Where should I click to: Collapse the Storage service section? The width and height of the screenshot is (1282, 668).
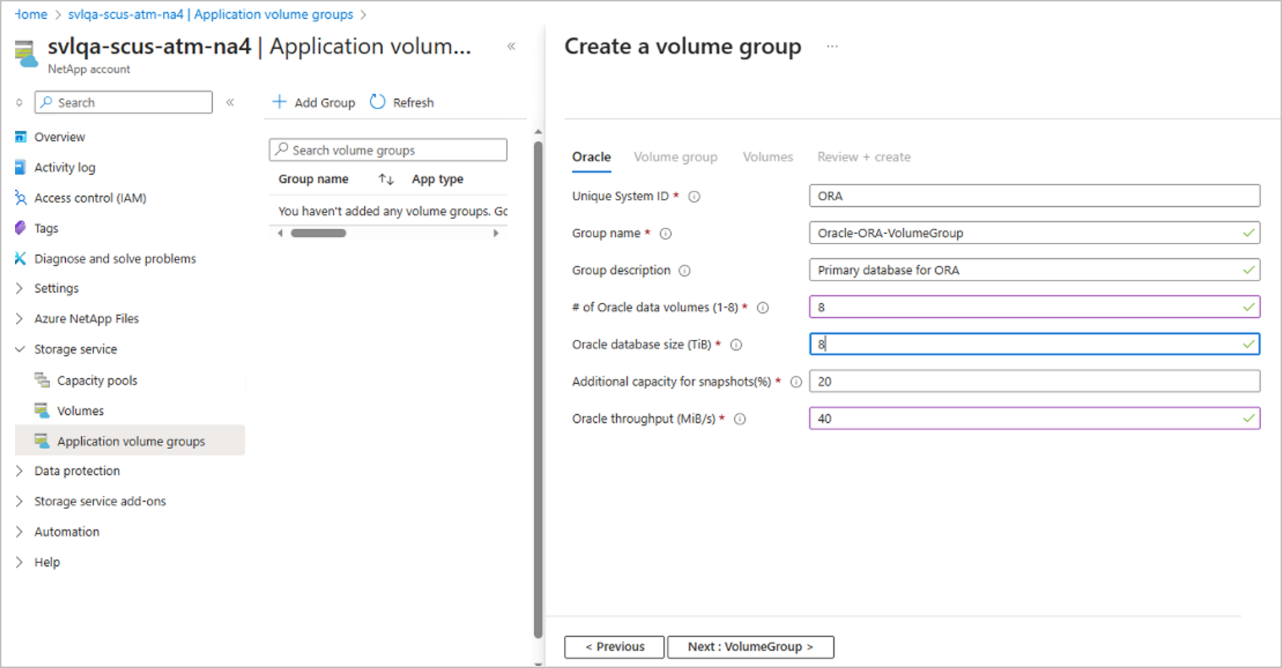pos(20,348)
